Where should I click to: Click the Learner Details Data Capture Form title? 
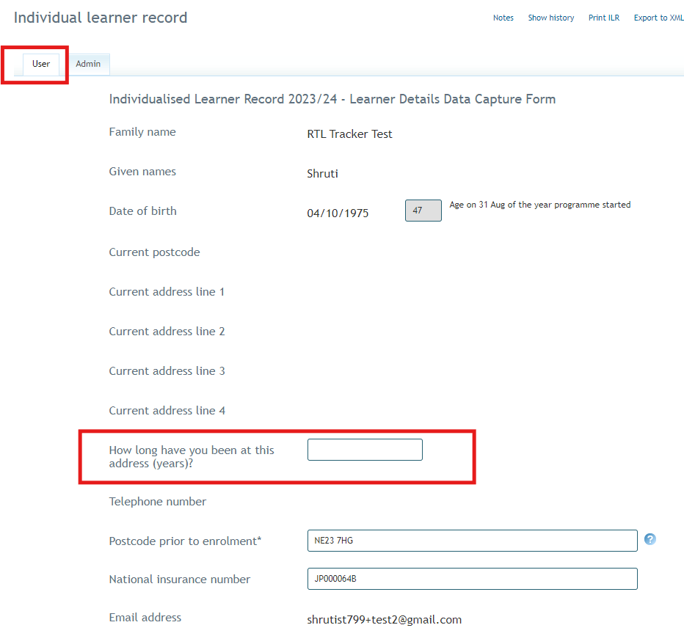pos(332,99)
